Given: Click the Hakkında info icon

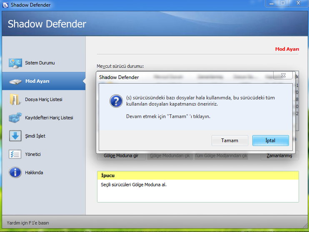Looking at the screenshot, I should 15,173.
